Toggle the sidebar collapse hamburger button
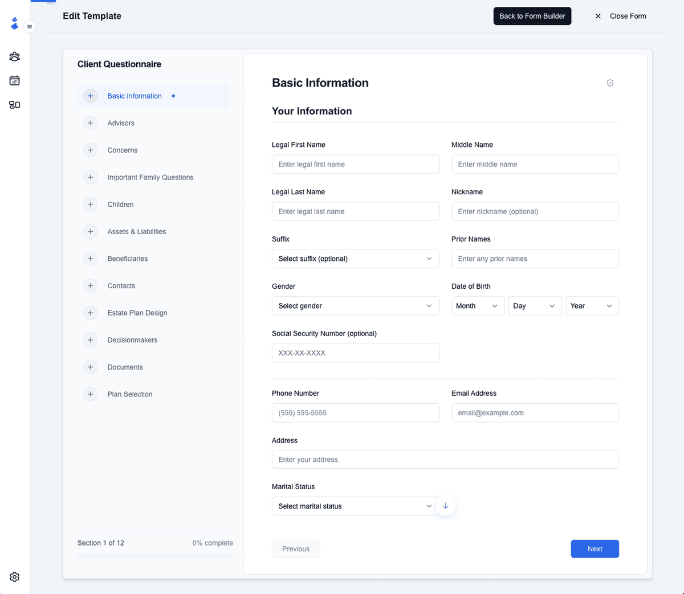 click(x=30, y=27)
